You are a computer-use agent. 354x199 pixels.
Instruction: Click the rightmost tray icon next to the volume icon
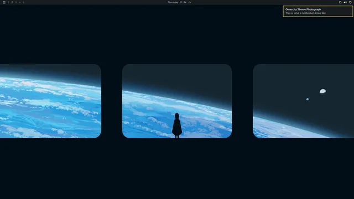tap(350, 2)
